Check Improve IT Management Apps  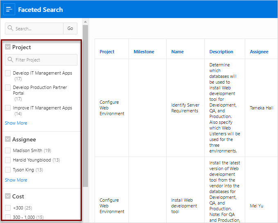click(8, 108)
